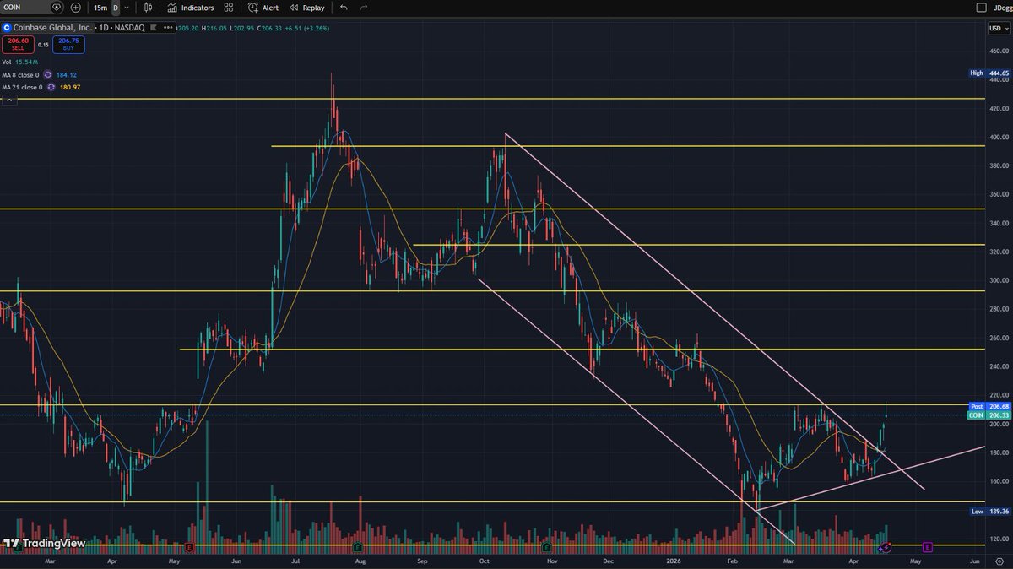1013x569 pixels.
Task: Select the D daily timeframe
Action: 116,8
